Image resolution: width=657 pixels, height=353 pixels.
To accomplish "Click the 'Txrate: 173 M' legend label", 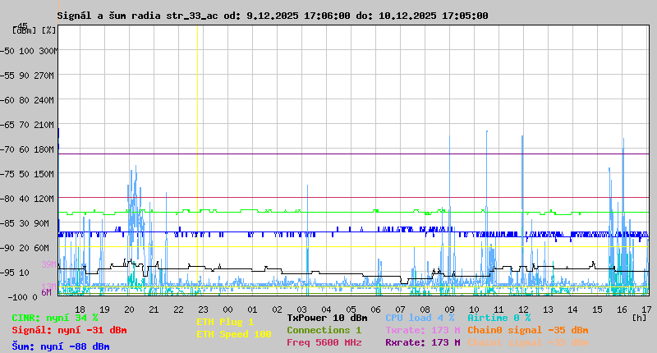I will click(423, 330).
